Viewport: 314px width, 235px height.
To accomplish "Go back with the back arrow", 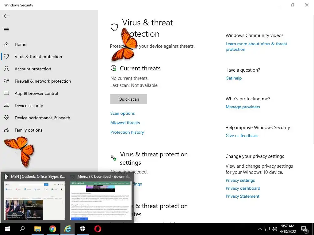I will [x=6, y=16].
